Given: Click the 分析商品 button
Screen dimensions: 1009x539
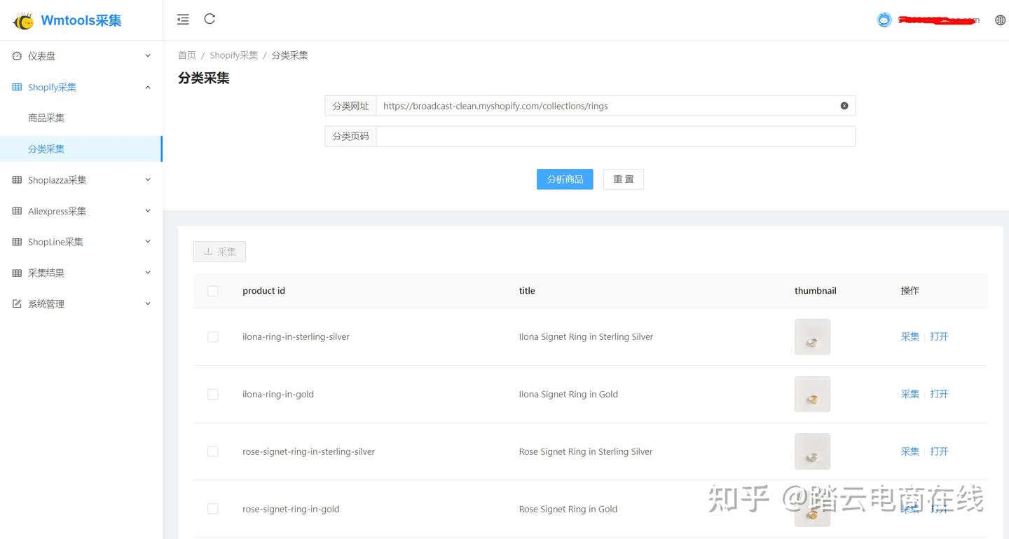Looking at the screenshot, I should pos(565,179).
